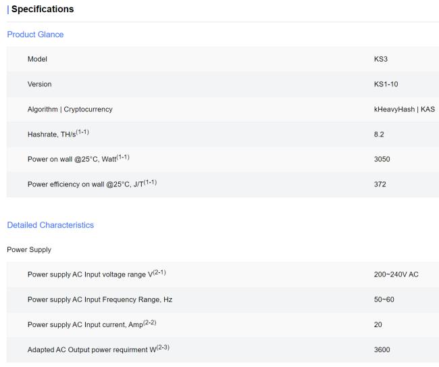The image size is (439, 367).
Task: Click the Power efficiency footnote superscript
Action: [150, 182]
